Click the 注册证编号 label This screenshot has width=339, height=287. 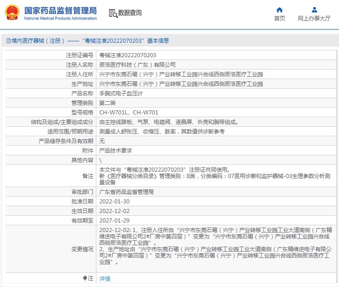click(x=80, y=55)
